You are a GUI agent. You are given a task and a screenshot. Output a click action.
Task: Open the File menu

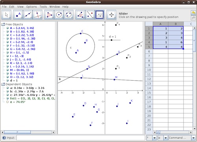click(4, 7)
